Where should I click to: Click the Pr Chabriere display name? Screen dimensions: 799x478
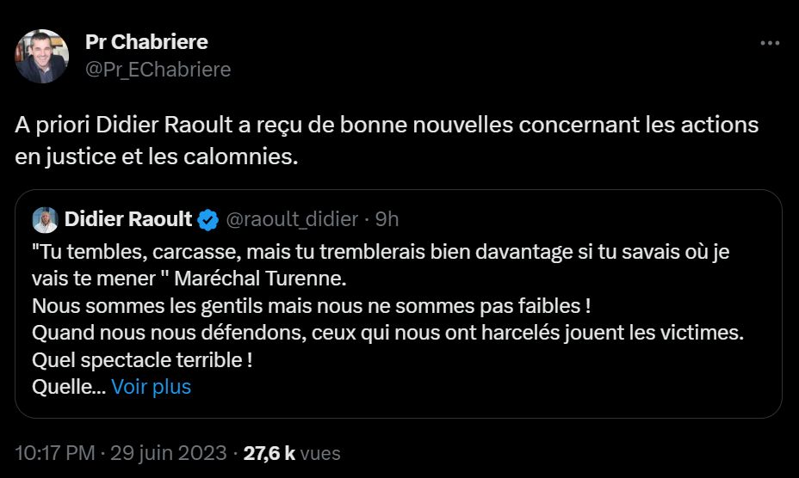pos(146,41)
